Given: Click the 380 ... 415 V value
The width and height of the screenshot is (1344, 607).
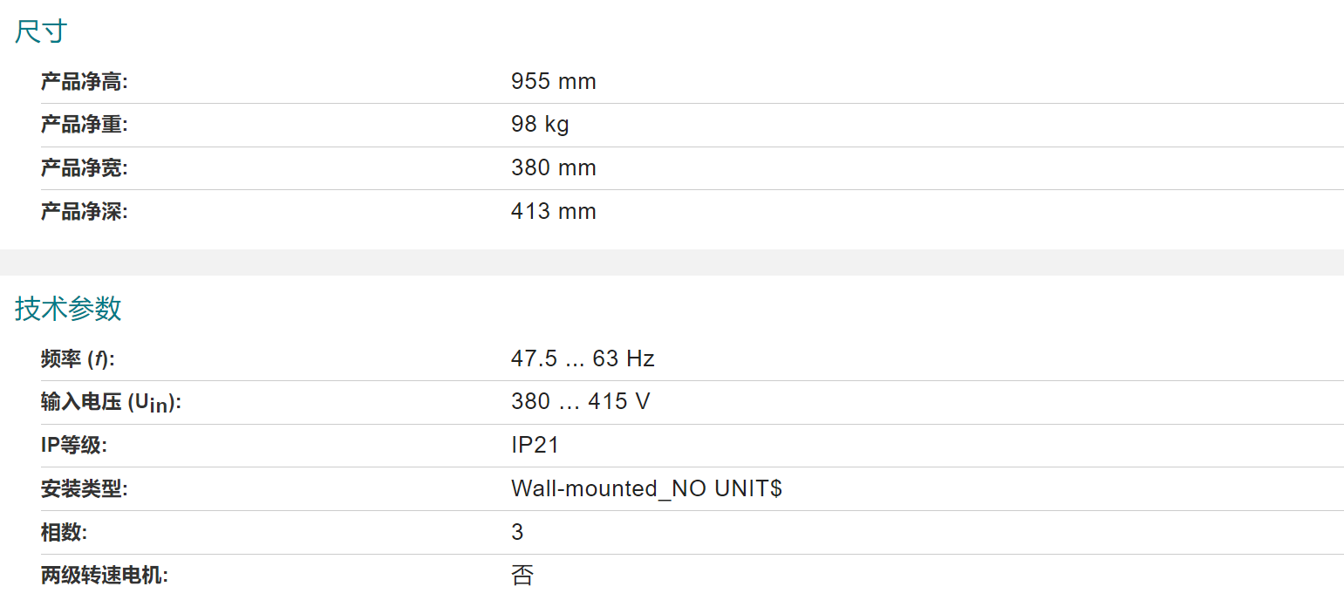Looking at the screenshot, I should [581, 401].
